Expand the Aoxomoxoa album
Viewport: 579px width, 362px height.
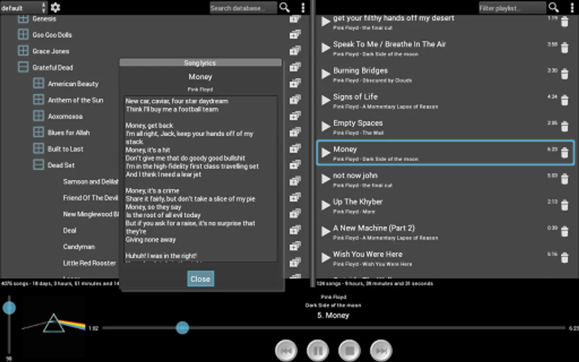click(38, 116)
